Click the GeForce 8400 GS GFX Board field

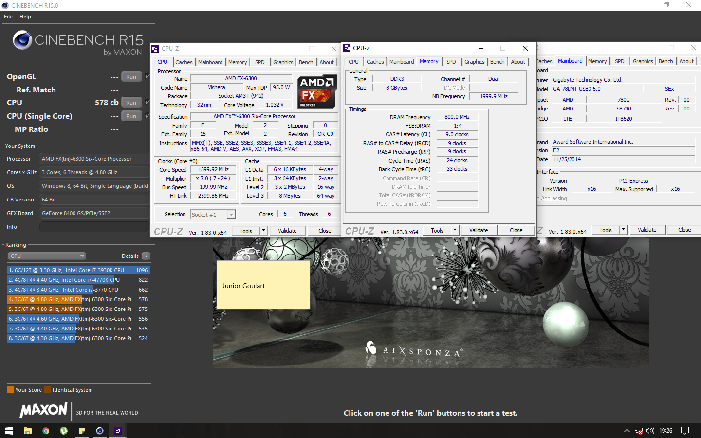tap(94, 213)
